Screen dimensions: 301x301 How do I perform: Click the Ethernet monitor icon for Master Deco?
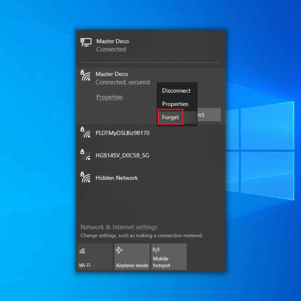(x=86, y=42)
